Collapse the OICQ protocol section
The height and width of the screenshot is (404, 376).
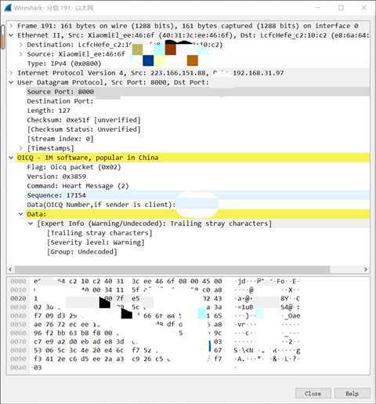click(12, 158)
